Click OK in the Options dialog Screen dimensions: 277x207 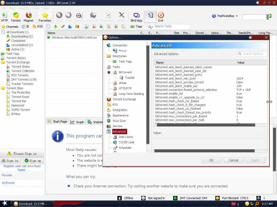pos(211,160)
